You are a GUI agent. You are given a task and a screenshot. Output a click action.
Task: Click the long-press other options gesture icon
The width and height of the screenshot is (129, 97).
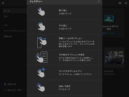pyautogui.click(x=42, y=57)
